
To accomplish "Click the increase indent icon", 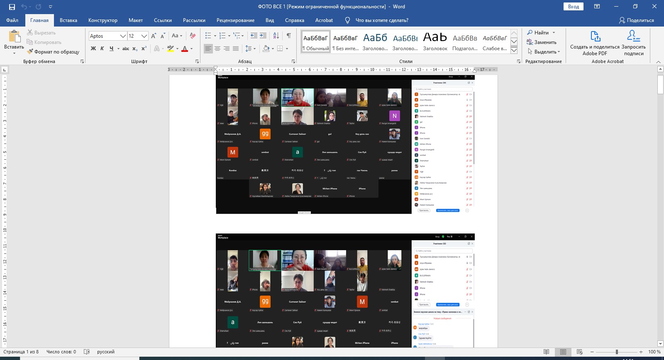I will coord(263,36).
